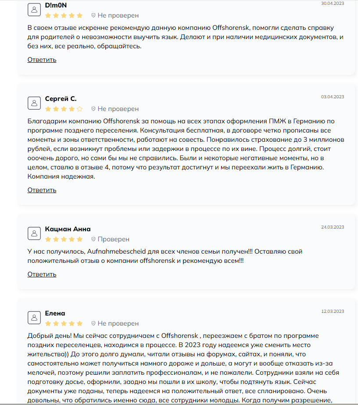Click Кацман Анна's avatar icon
358x405 pixels.
click(34, 233)
